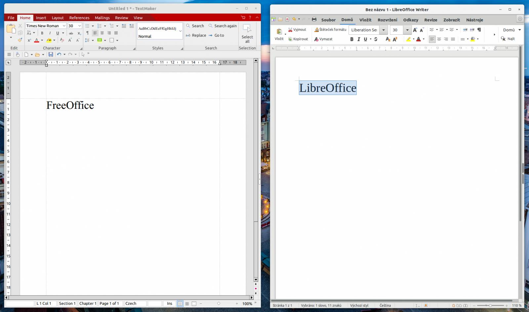Screen dimensions: 529x312
Task: Click LibreOffice zoom slider handle
Action: tap(490, 305)
